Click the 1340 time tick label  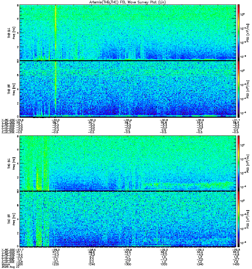click(x=200, y=264)
